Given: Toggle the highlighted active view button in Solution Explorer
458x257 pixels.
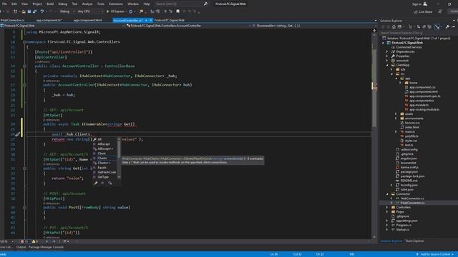Looking at the screenshot, I should (x=437, y=26).
